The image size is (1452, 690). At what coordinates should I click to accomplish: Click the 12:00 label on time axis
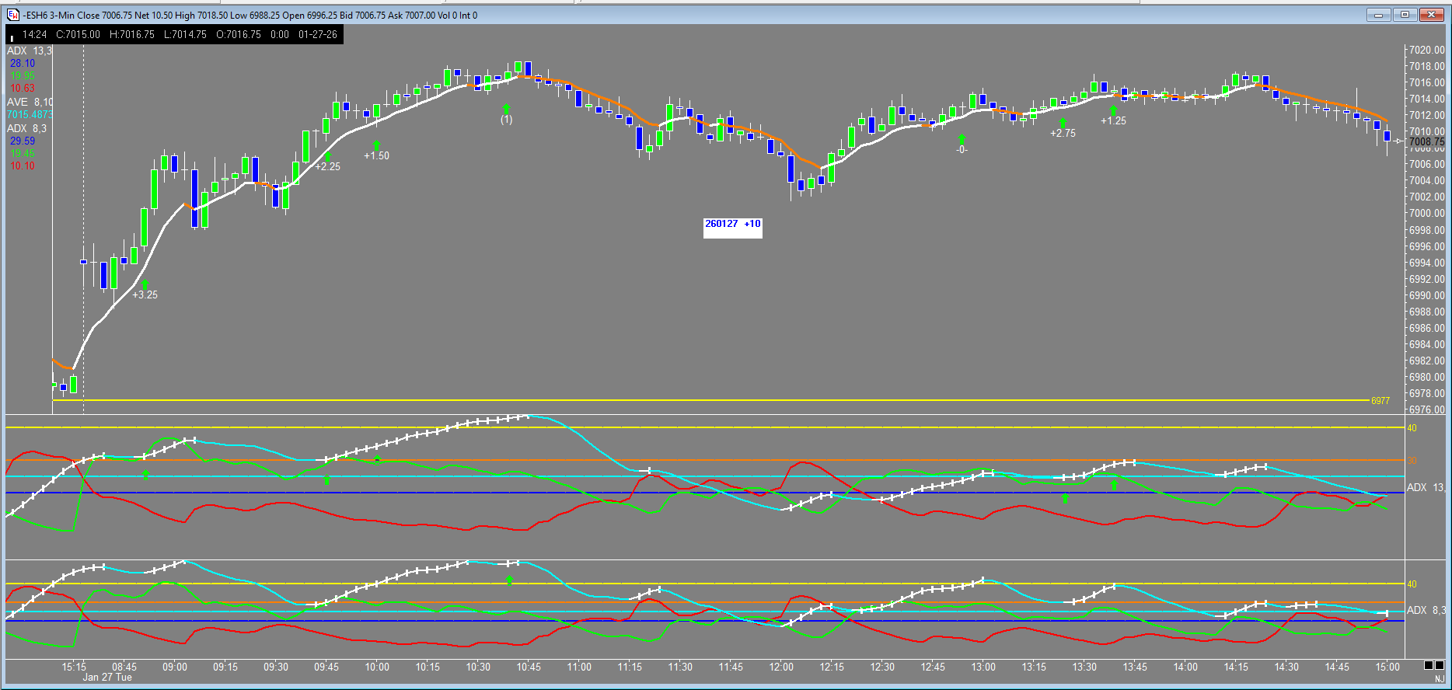click(781, 667)
